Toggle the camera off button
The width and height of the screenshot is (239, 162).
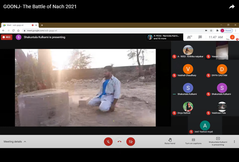pyautogui.click(x=131, y=142)
